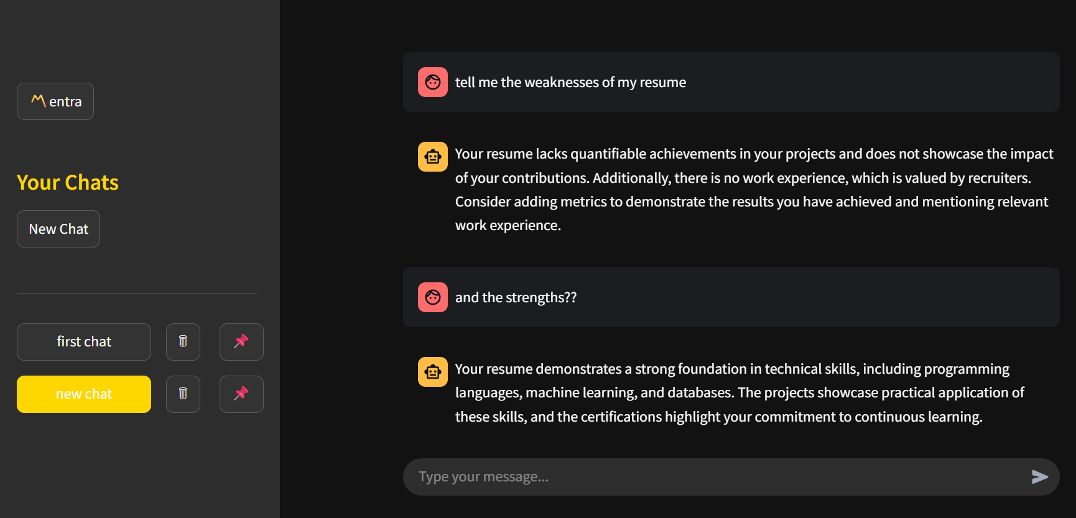Screen dimensions: 1076x518
Task: Pin the 'new chat' conversation
Action: click(x=241, y=394)
